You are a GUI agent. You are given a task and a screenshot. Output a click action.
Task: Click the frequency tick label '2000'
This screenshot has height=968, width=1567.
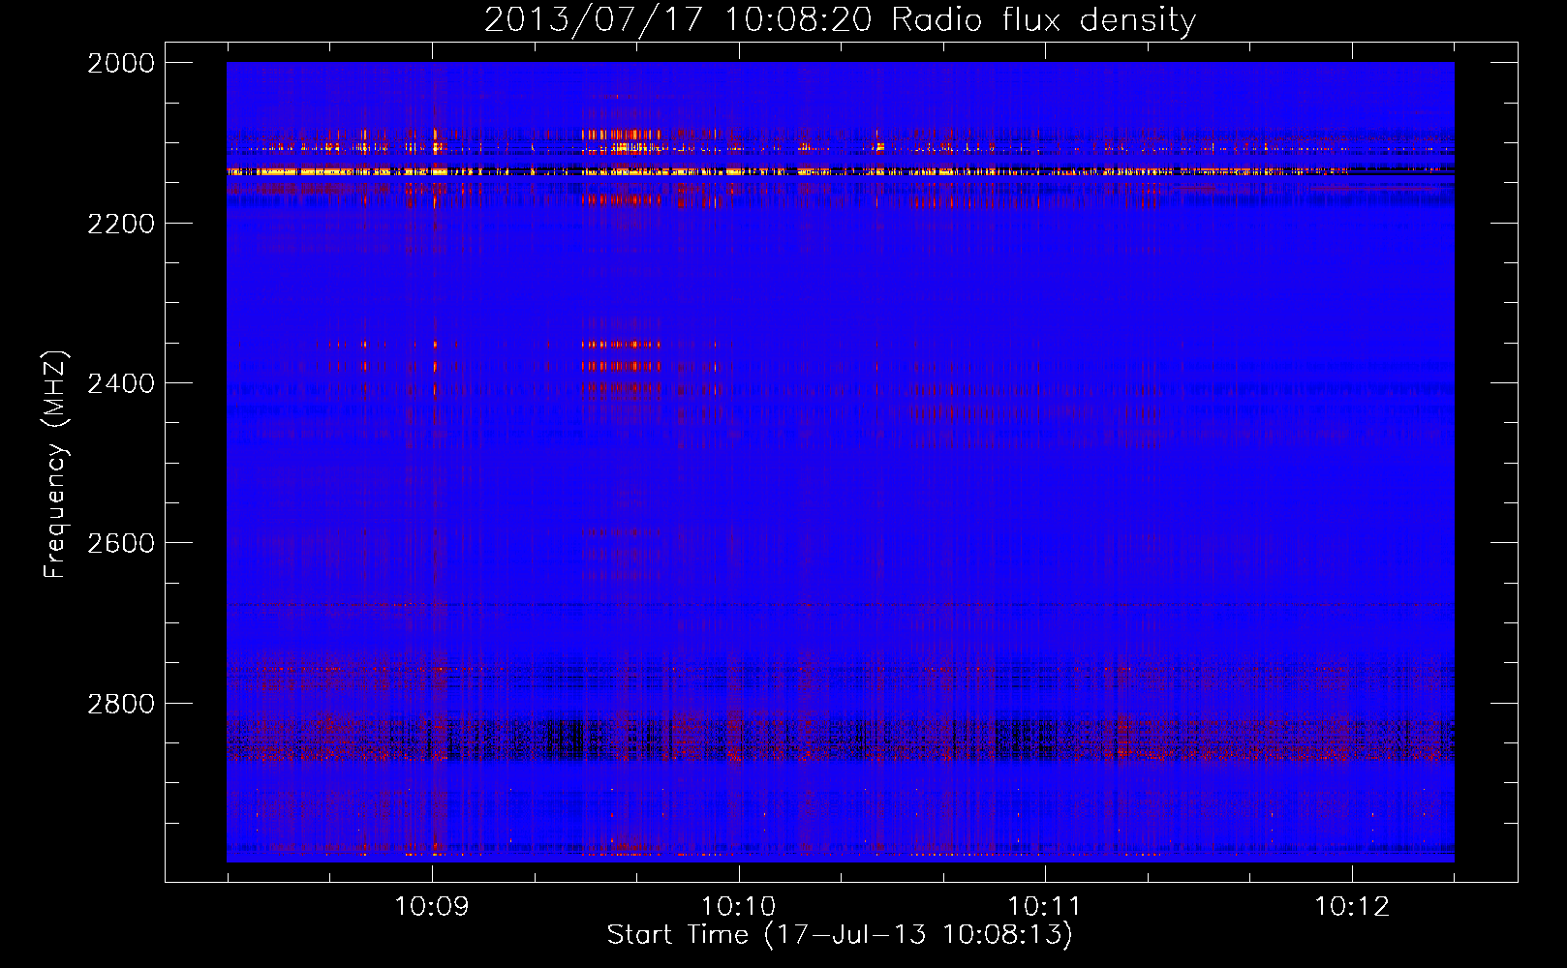click(x=121, y=63)
